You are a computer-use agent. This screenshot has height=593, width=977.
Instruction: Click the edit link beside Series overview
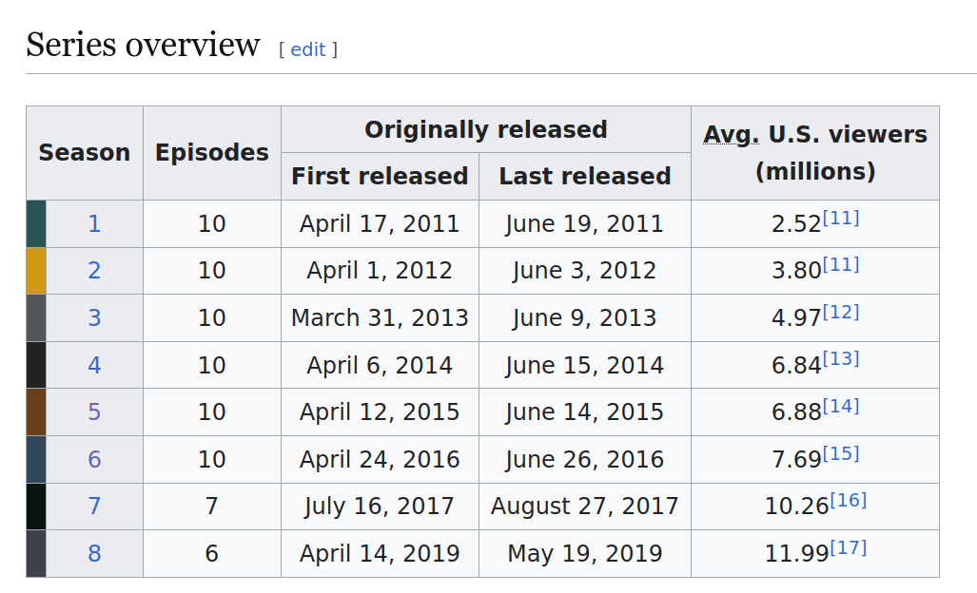(x=308, y=49)
